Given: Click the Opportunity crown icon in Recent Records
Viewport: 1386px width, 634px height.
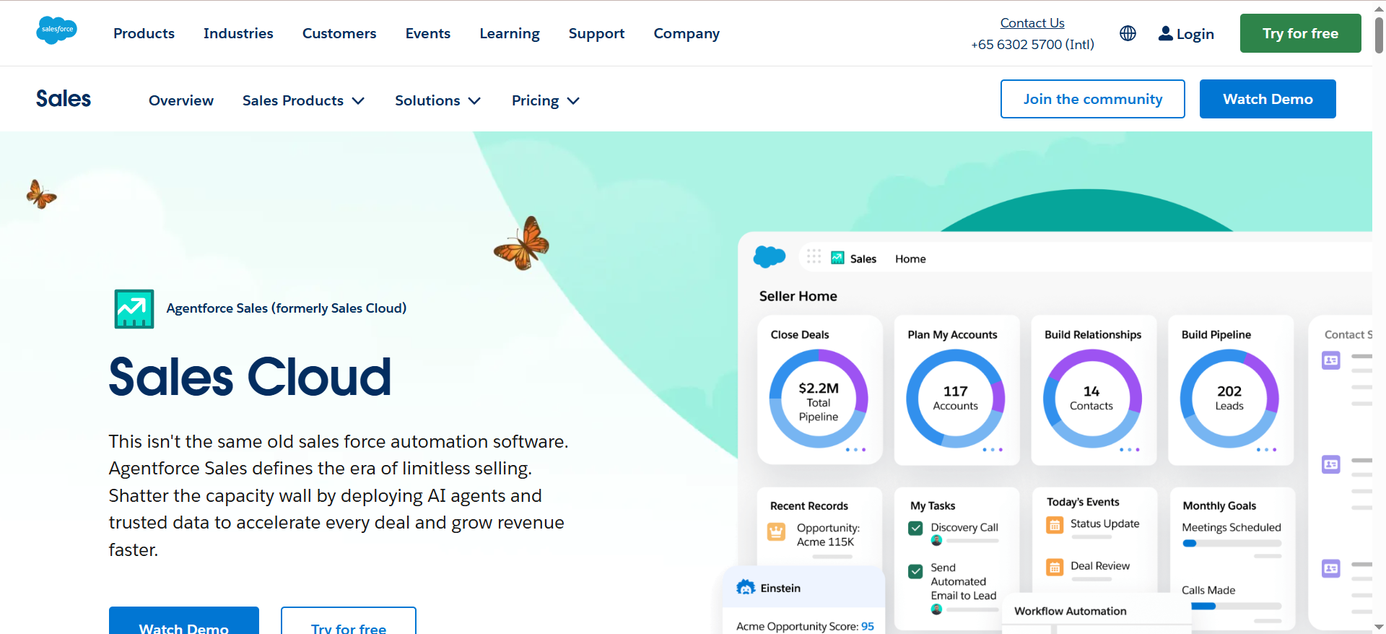Looking at the screenshot, I should tap(776, 532).
